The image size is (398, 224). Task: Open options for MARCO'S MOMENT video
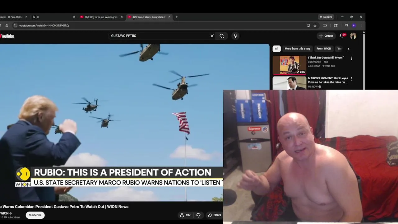pos(352,79)
